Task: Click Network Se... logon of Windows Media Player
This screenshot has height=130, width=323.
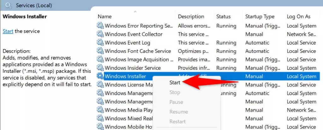Action: click(302, 110)
